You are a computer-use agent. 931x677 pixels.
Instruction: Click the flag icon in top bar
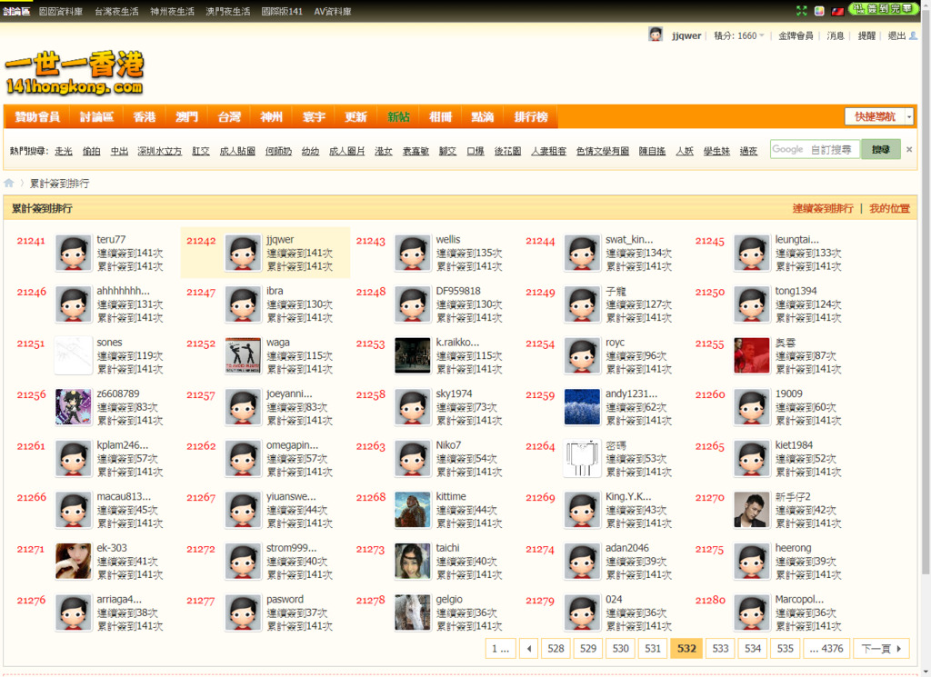837,11
